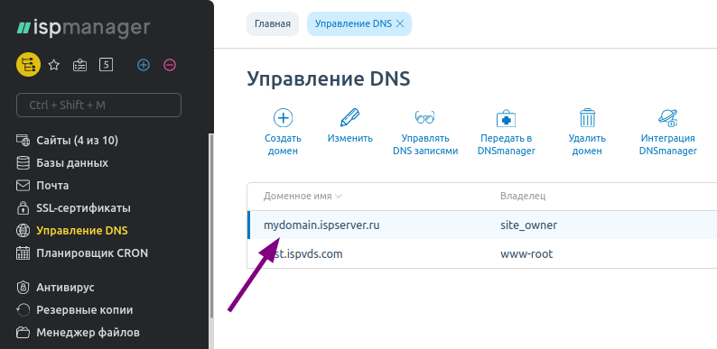The image size is (717, 349).
Task: Click site_owner owner cell
Action: click(529, 225)
